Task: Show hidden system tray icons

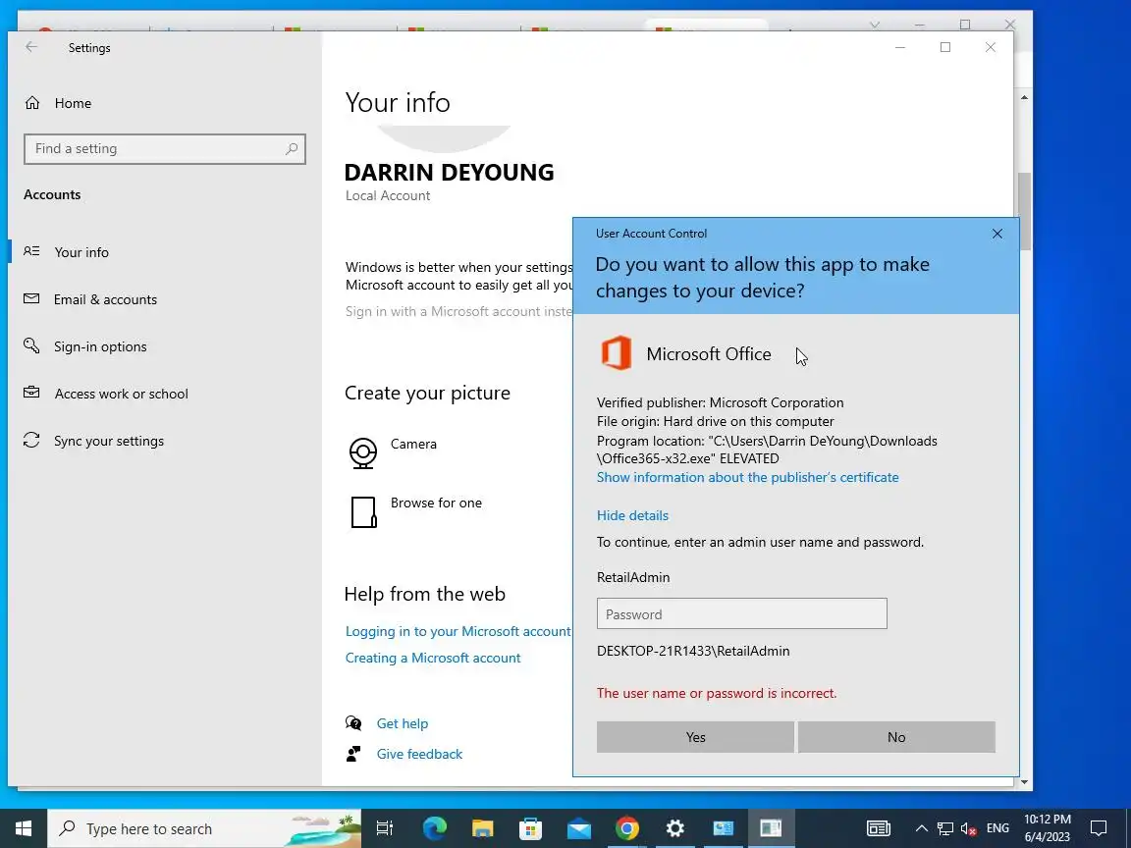Action: click(x=921, y=828)
